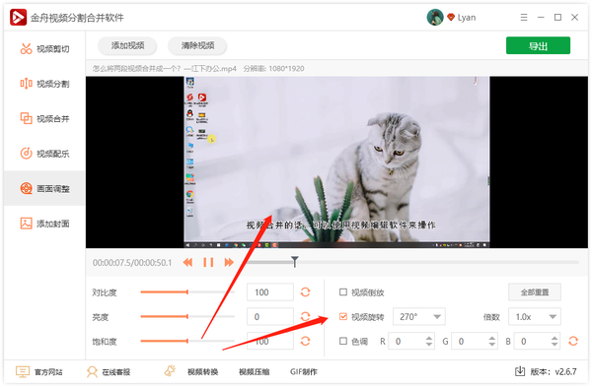Click the 添加封面 picture icon

tap(26, 224)
